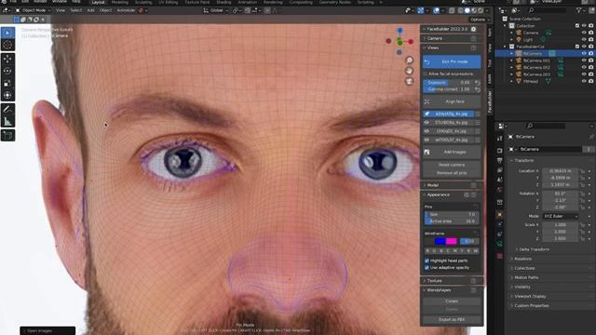This screenshot has height=335, width=596.
Task: Toggle Collection exclude checkbox in outliner
Action: click(x=577, y=26)
